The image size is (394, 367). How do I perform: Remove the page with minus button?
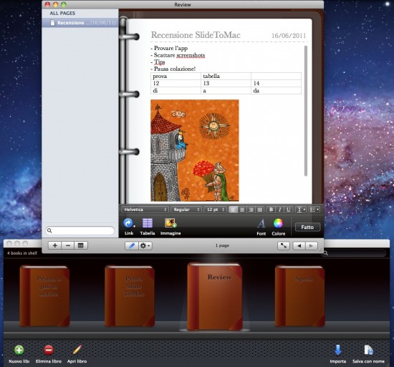click(68, 245)
